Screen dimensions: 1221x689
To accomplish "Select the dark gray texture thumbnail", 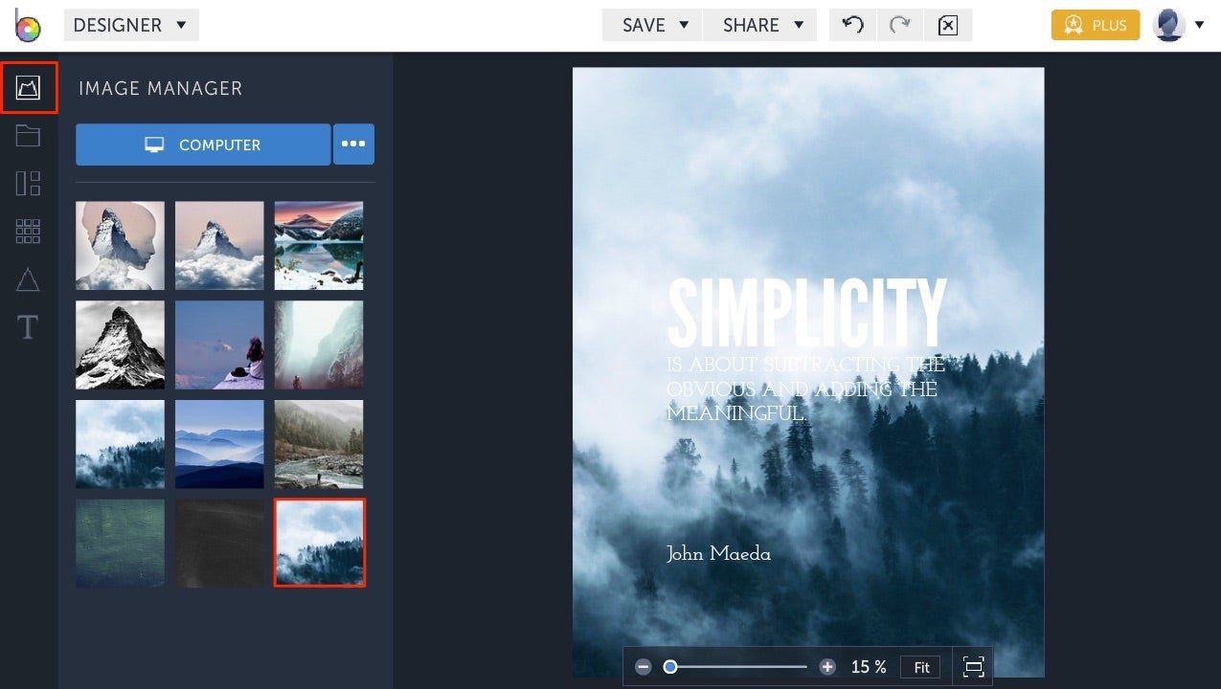I will (219, 543).
